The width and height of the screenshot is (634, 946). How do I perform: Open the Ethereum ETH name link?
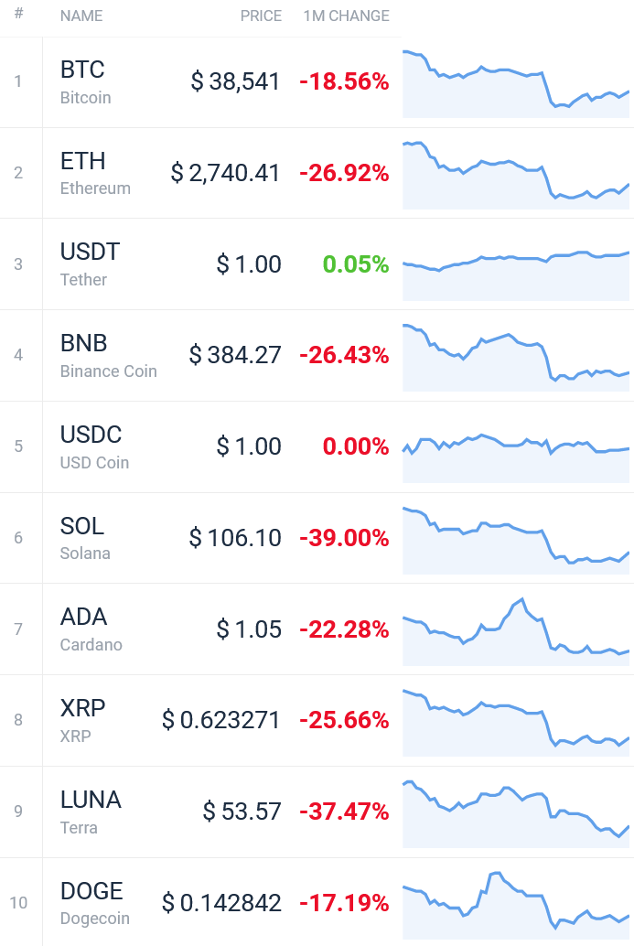(x=95, y=173)
